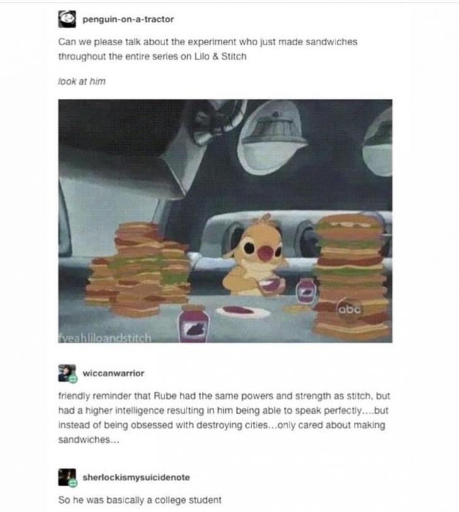Click the post text about Lilo & Stitch
The width and height of the screenshot is (459, 512).
pos(207,49)
